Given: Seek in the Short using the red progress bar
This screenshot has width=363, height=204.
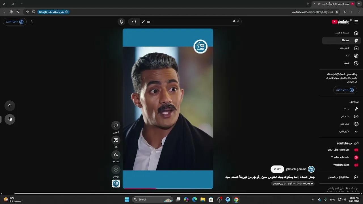Looking at the screenshot, I should (168, 188).
